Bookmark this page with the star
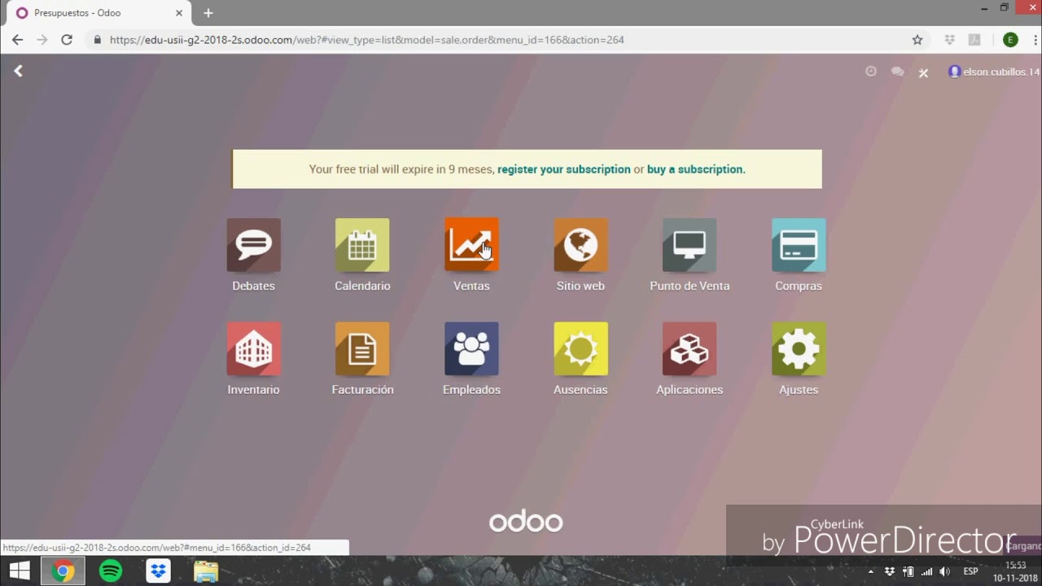Screen dimensions: 1042x586 point(917,40)
